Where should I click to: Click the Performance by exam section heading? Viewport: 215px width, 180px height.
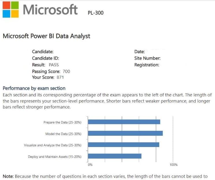tap(34, 88)
